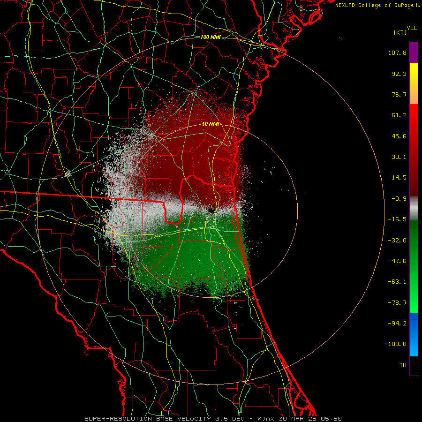Image resolution: width=422 pixels, height=422 pixels.
Task: Select the -109.8 velocity scale value
Action: [395, 344]
